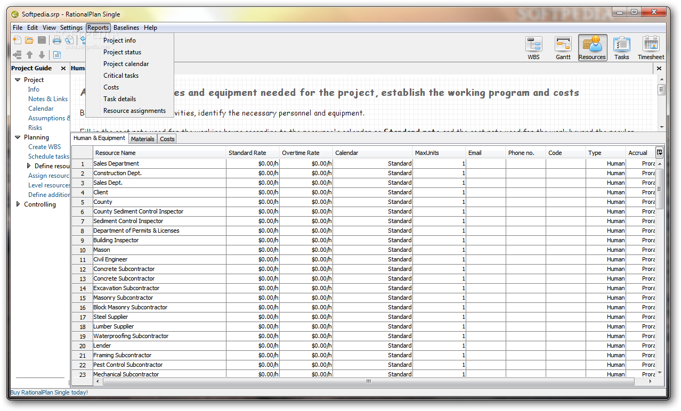
Task: Switch to Tasks view
Action: (x=622, y=48)
